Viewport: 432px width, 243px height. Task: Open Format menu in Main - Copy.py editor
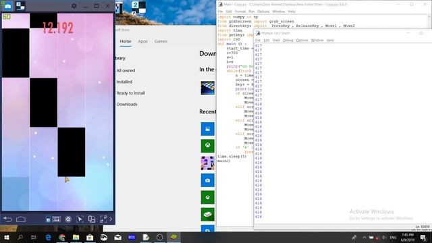click(x=240, y=11)
